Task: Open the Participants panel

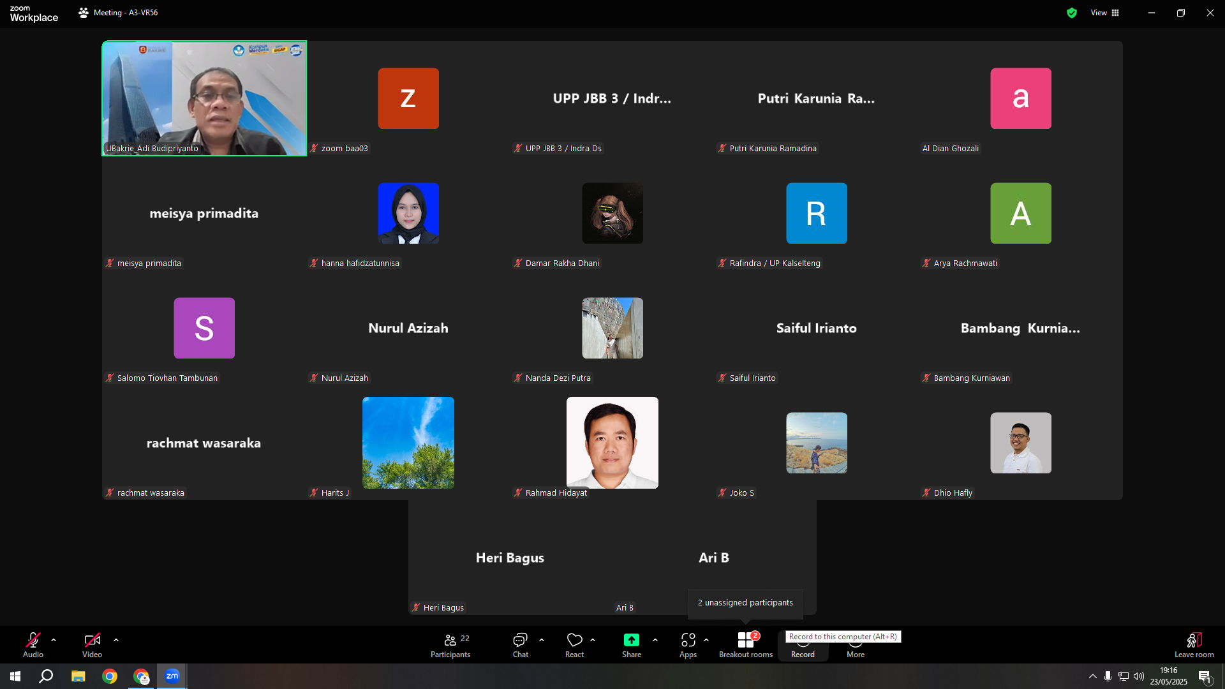Action: point(450,645)
